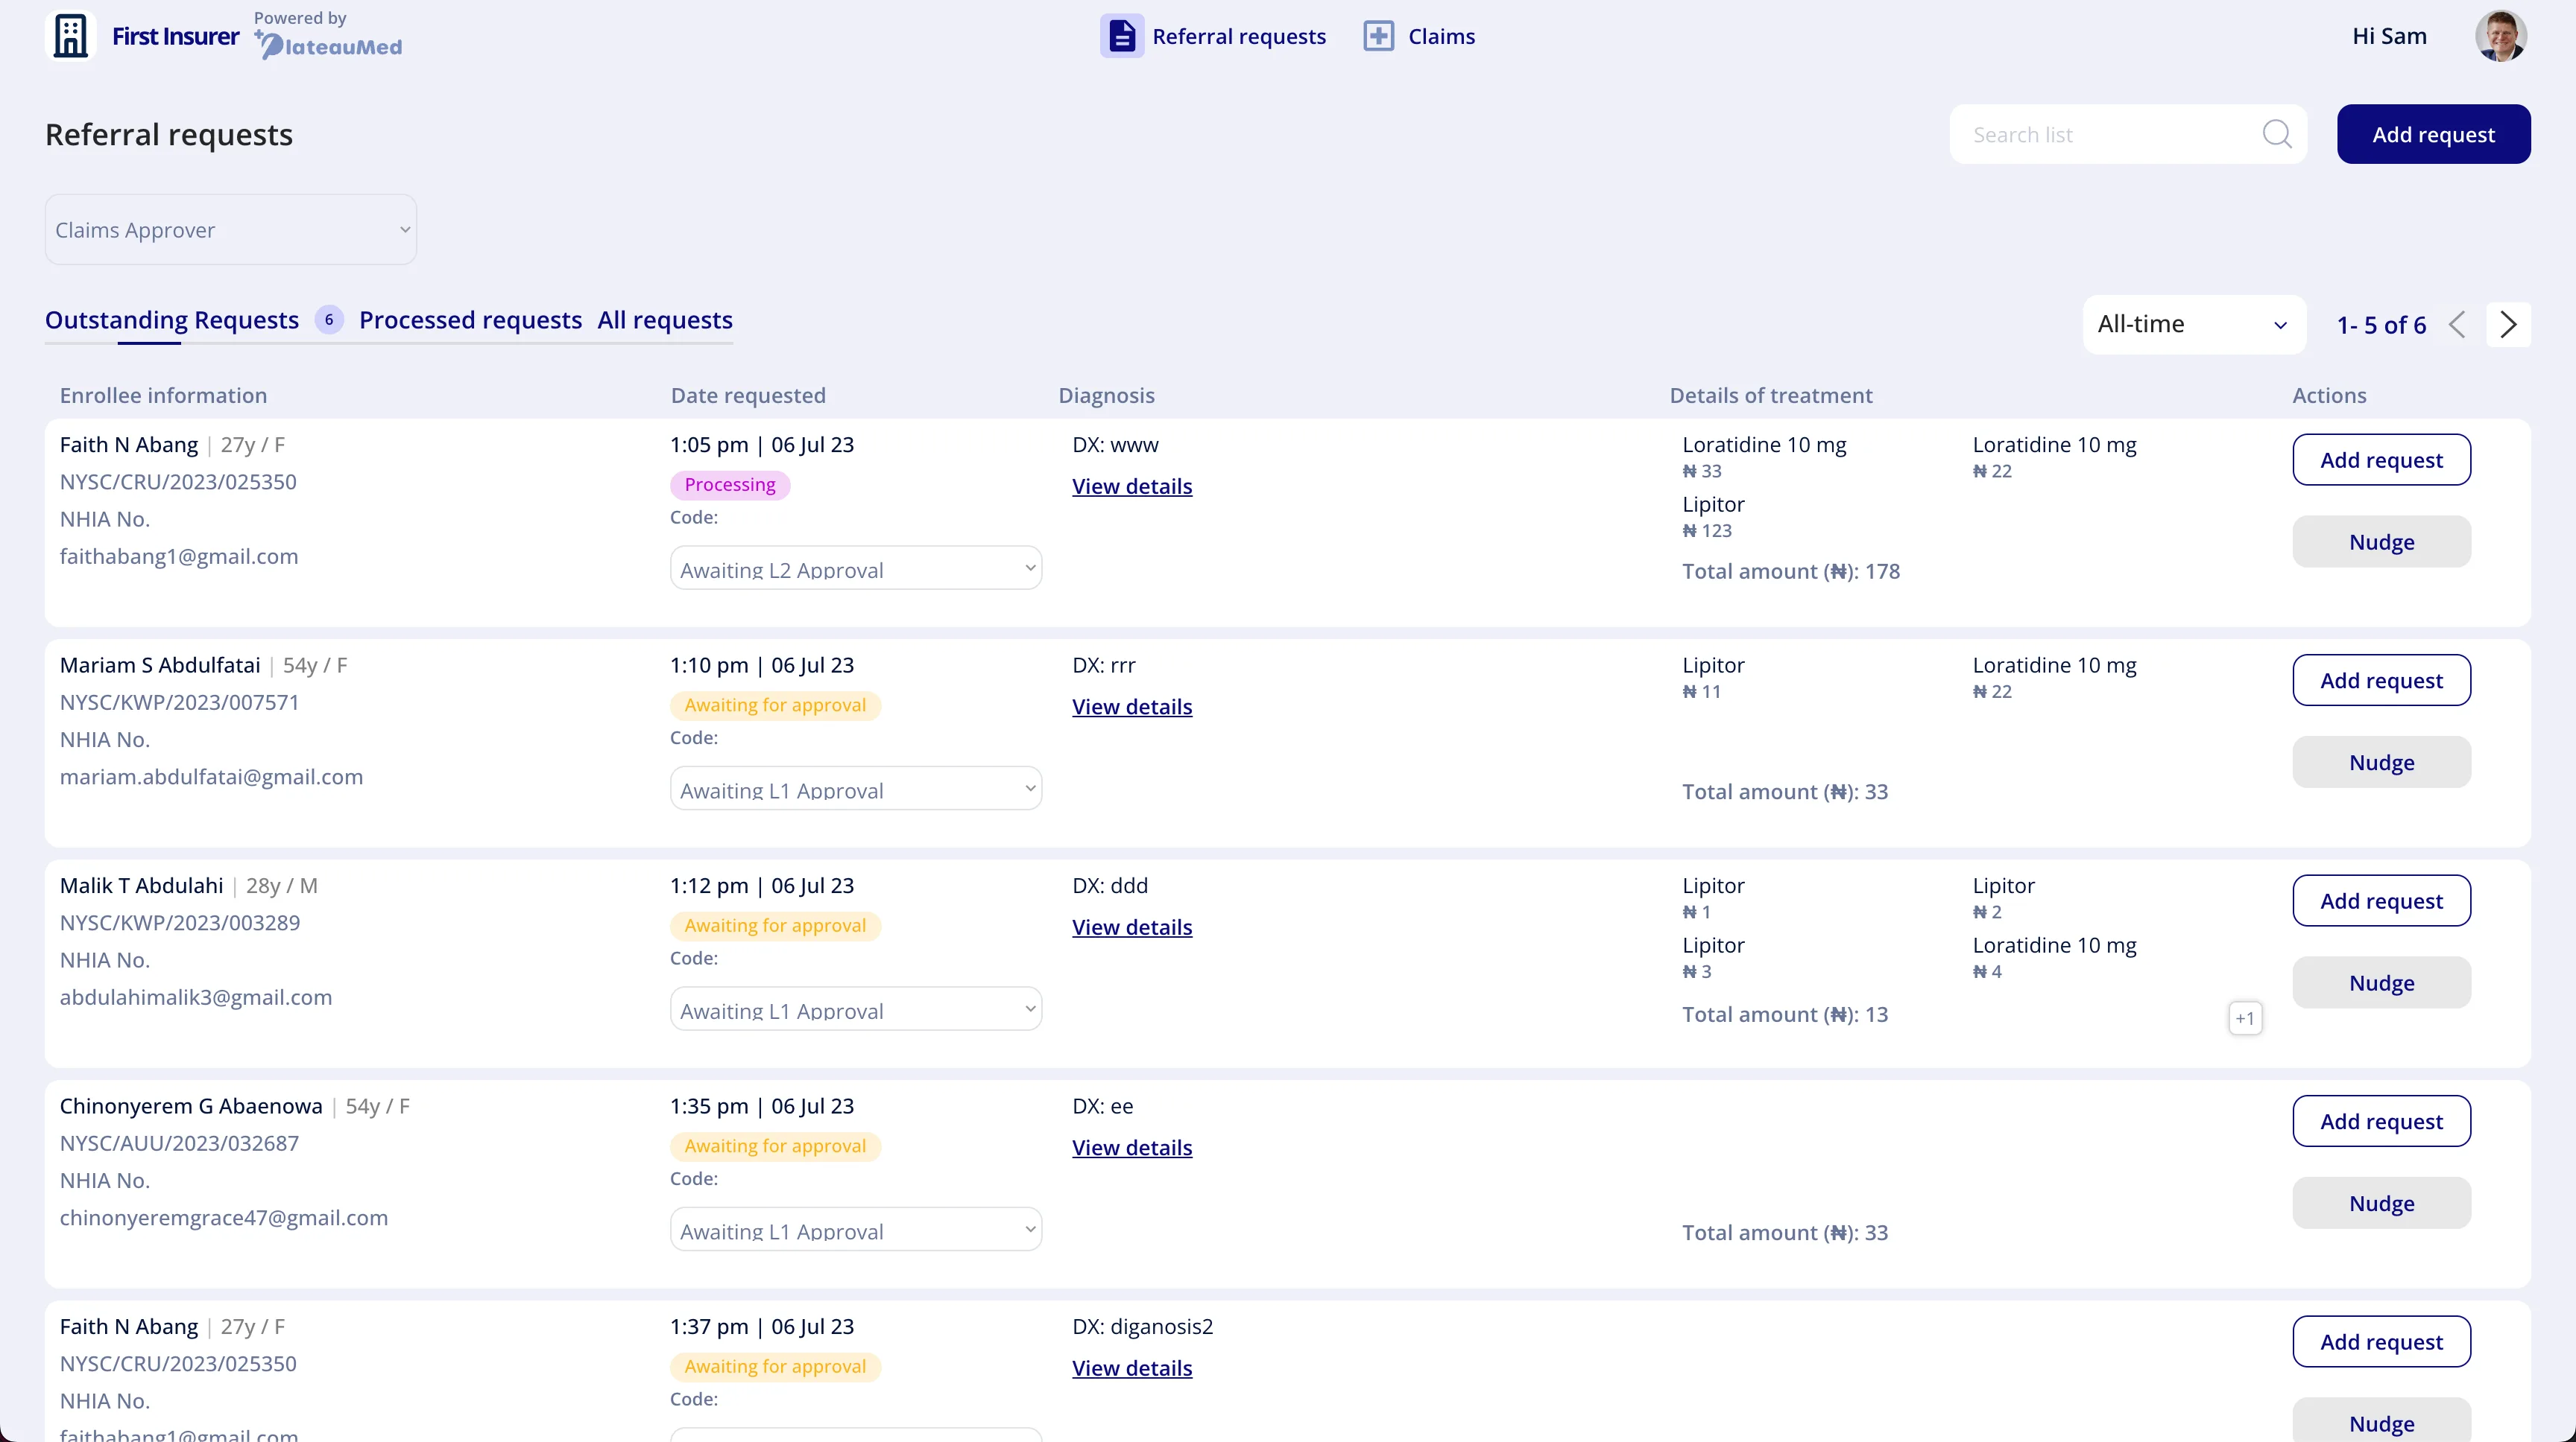The height and width of the screenshot is (1442, 2576).
Task: Expand the All-time period dropdown
Action: (x=2193, y=325)
